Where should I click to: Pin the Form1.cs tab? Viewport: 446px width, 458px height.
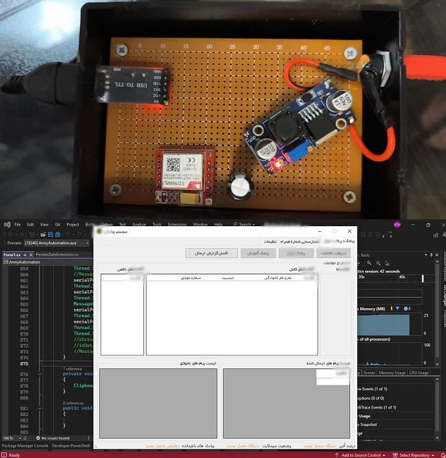click(25, 255)
